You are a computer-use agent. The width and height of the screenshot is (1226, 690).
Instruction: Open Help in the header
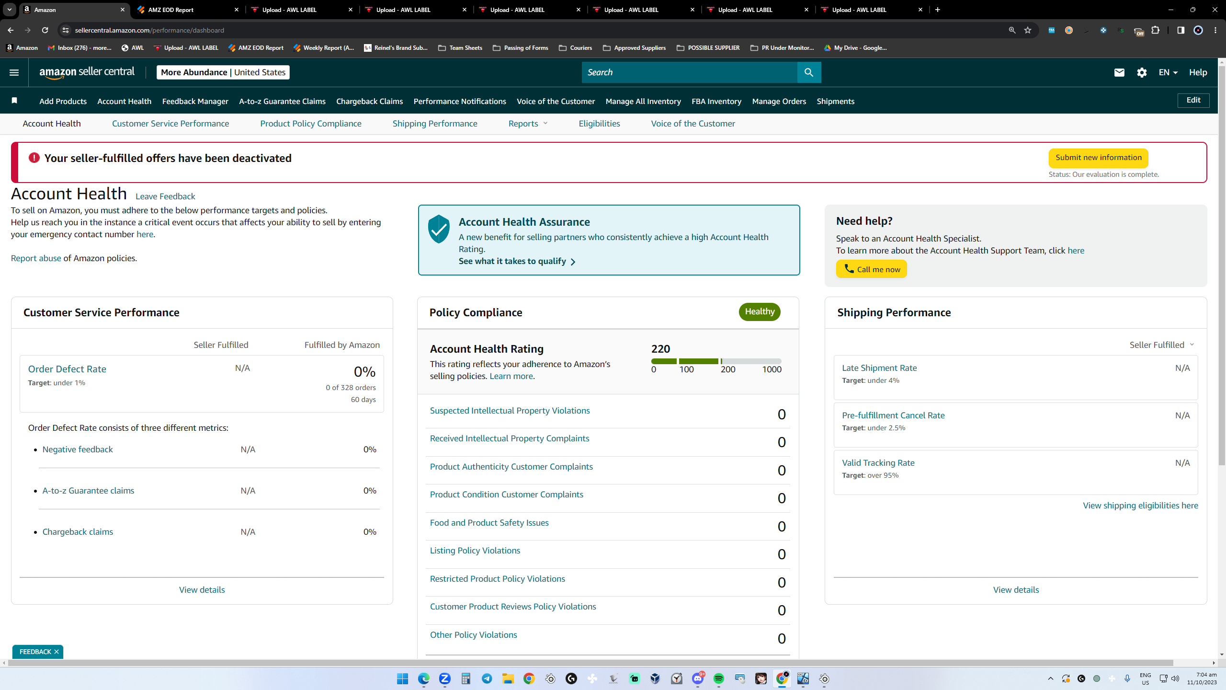1198,72
